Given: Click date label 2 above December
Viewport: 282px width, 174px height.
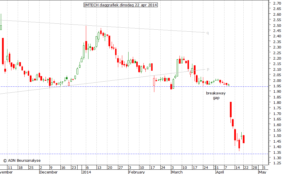Looking at the screenshot, I should coord(41,167).
